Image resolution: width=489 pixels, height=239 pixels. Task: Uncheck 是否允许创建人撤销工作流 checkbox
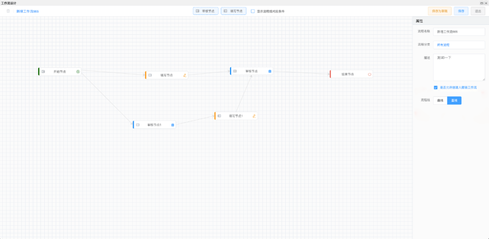tap(436, 88)
